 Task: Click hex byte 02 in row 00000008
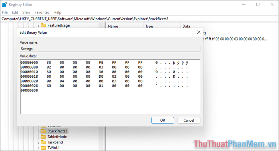tap(49, 67)
